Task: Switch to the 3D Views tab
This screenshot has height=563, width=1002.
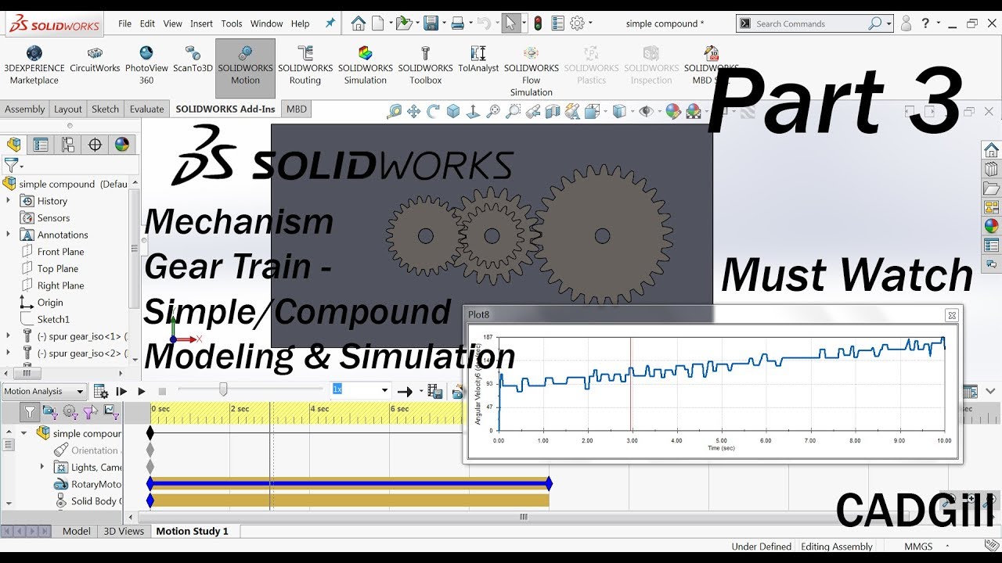Action: click(x=124, y=531)
